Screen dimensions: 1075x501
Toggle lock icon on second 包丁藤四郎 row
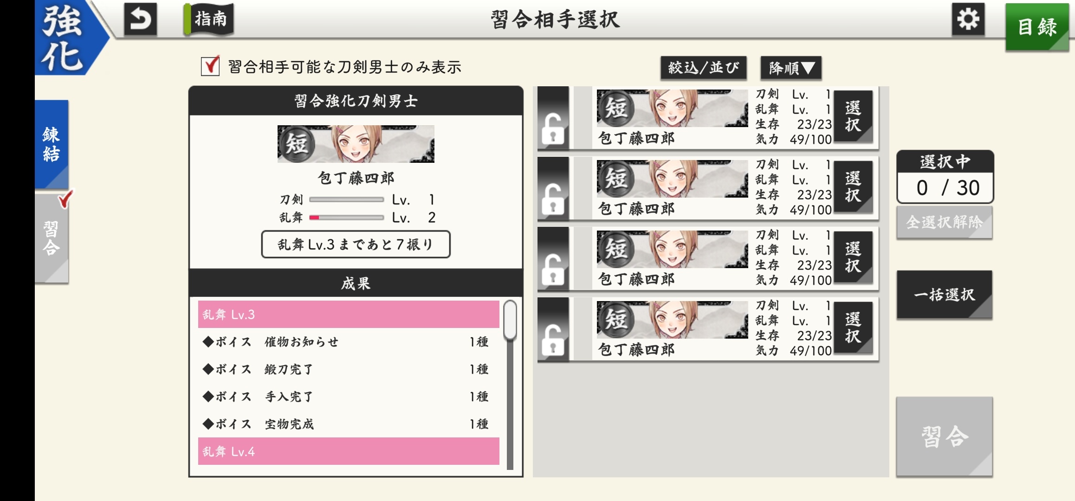click(x=553, y=188)
